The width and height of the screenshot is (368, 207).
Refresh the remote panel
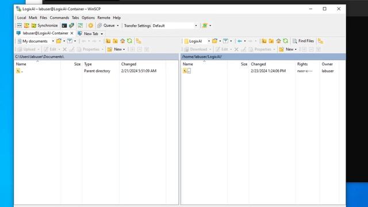[285, 41]
